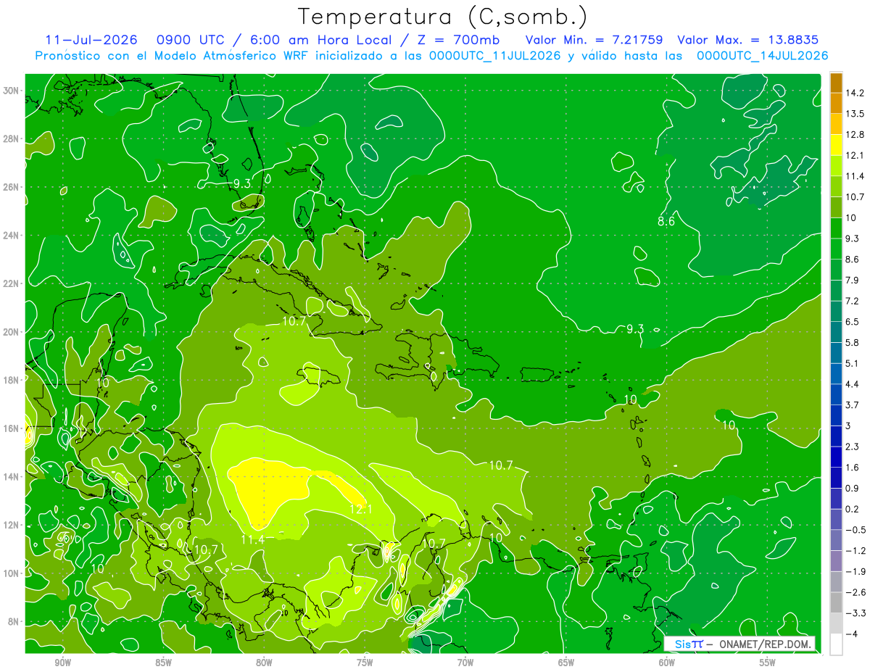The image size is (870, 672).
Task: Click the '80W' longitude axis label
Action: tap(264, 663)
